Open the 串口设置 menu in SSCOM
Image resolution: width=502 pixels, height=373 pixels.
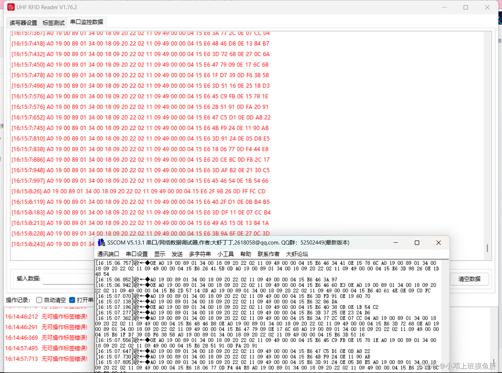click(x=137, y=254)
